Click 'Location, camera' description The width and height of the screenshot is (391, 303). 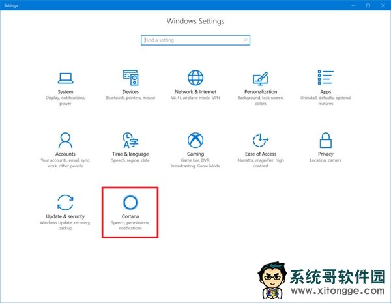click(326, 160)
